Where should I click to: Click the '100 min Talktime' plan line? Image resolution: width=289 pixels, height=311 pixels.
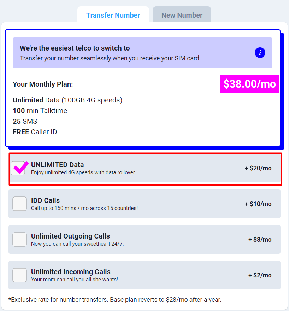point(40,111)
